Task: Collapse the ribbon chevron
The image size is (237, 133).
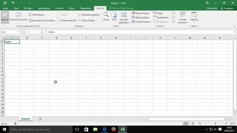Action: pyautogui.click(x=234, y=26)
